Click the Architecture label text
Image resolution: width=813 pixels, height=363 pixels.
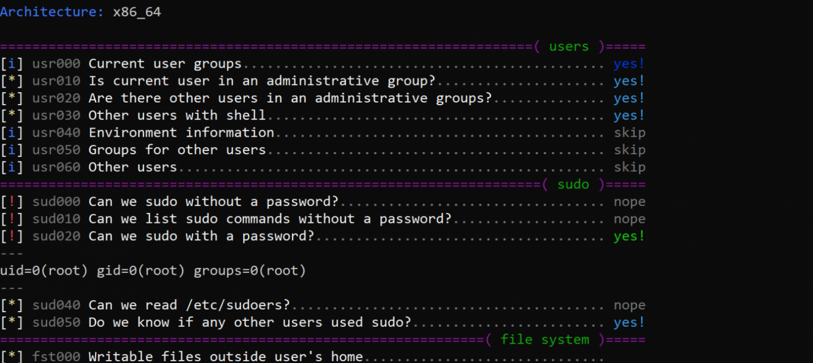pyautogui.click(x=51, y=12)
